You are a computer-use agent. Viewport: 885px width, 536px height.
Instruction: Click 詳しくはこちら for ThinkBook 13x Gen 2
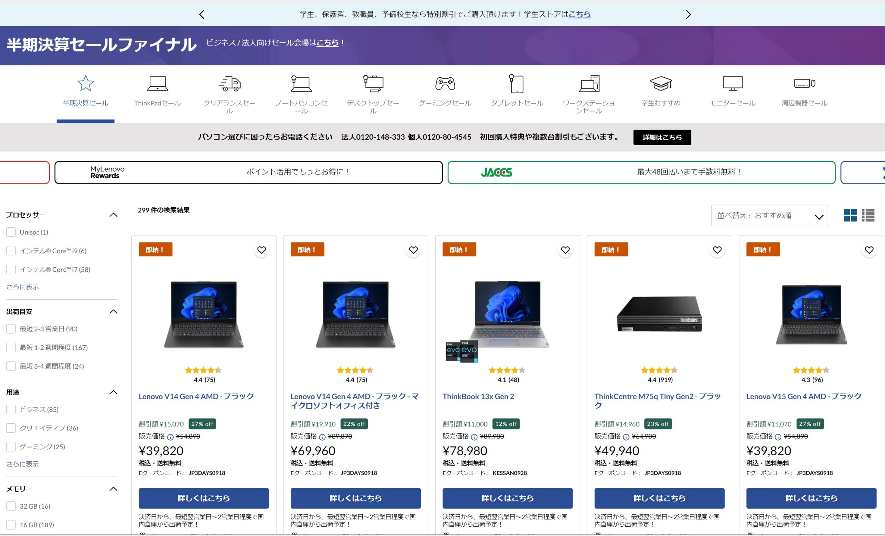coord(507,498)
